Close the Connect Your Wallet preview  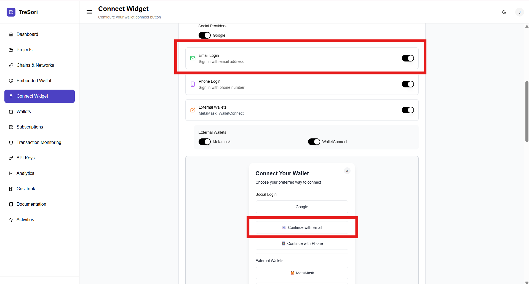347,171
